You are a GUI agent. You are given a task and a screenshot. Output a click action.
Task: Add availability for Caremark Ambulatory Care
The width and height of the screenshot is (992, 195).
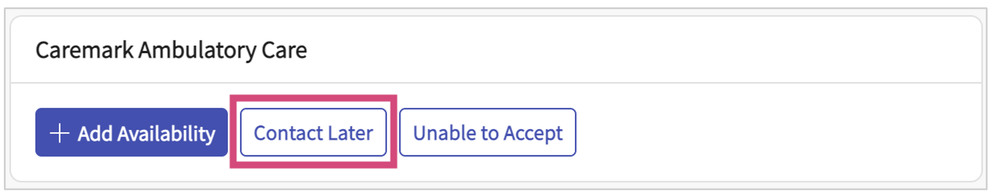click(x=131, y=133)
